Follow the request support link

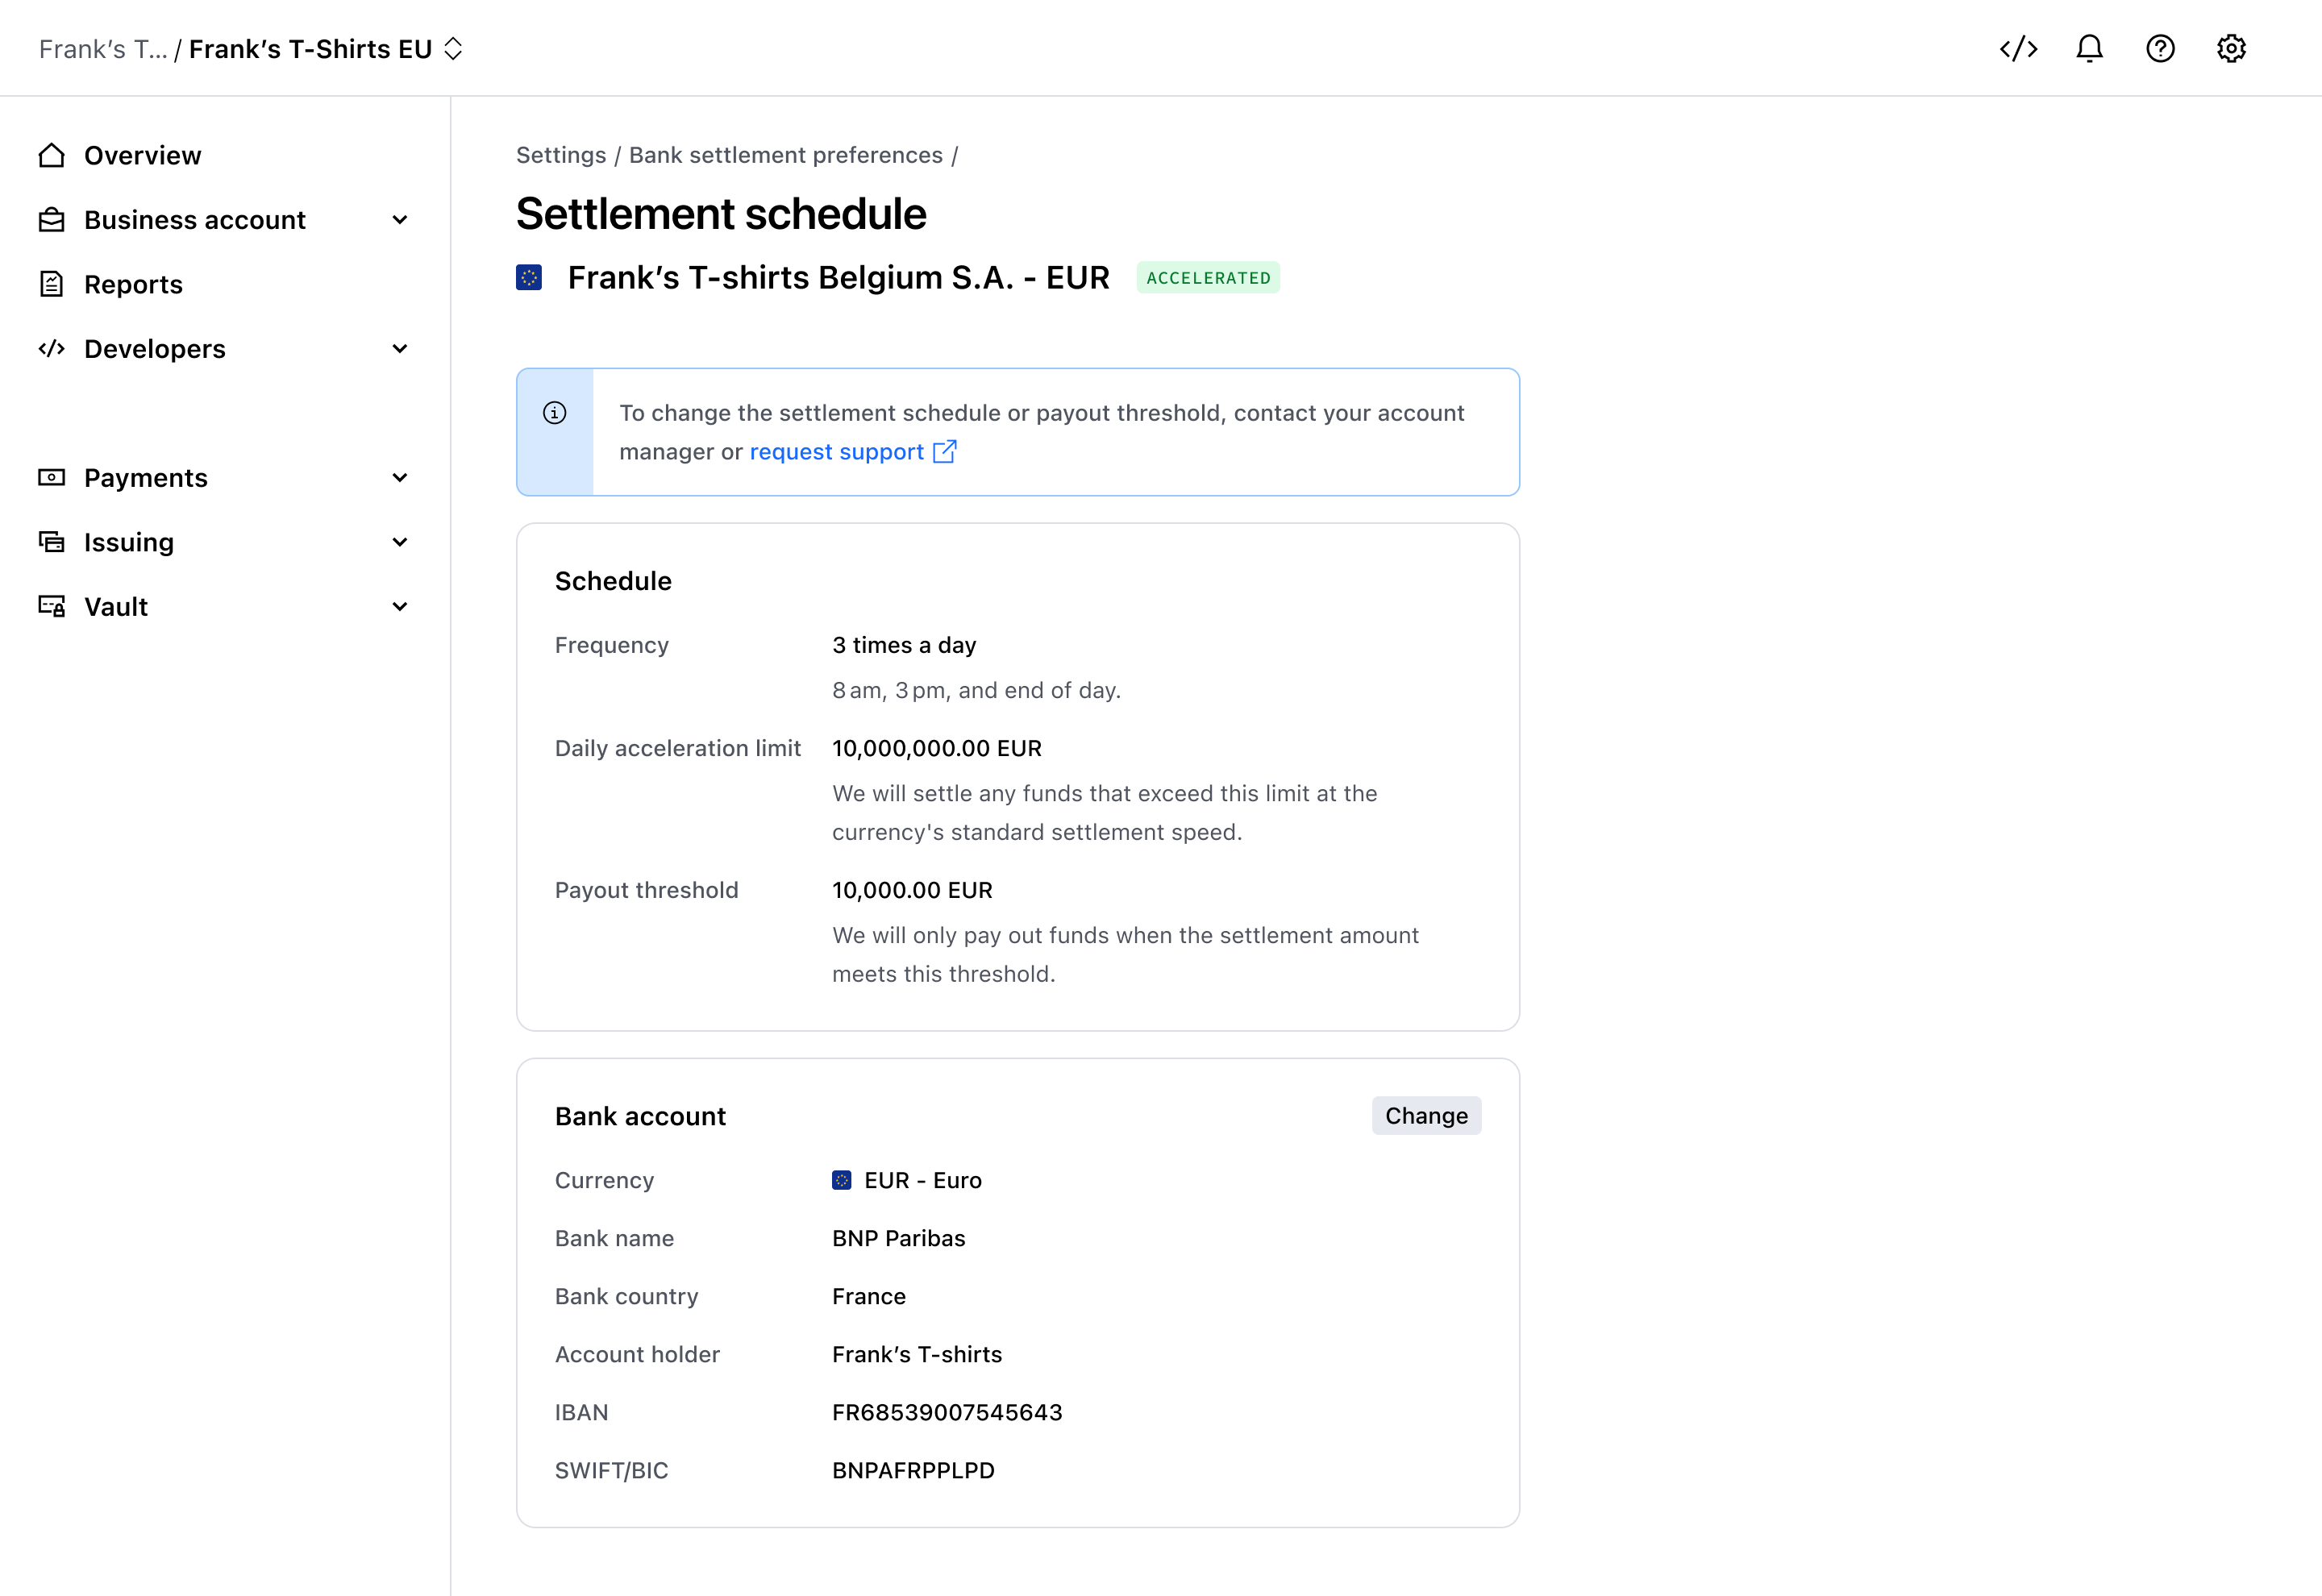point(837,452)
